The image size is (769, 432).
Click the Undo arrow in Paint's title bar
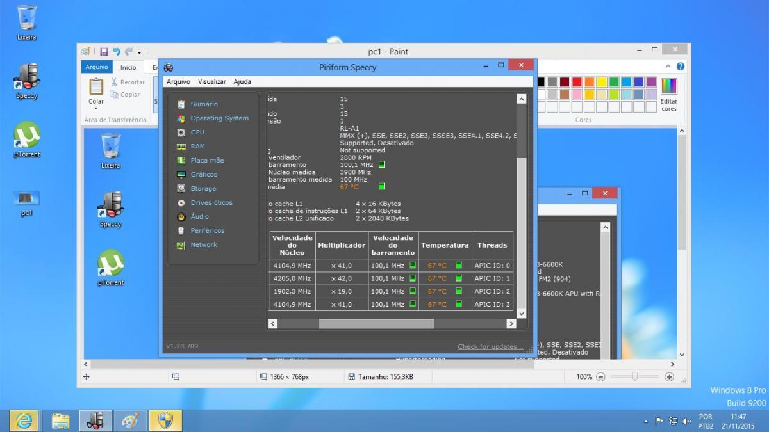point(117,51)
